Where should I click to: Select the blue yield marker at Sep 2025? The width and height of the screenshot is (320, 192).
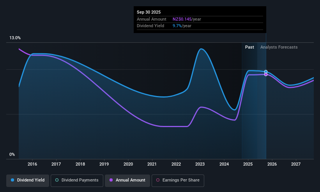(x=266, y=72)
